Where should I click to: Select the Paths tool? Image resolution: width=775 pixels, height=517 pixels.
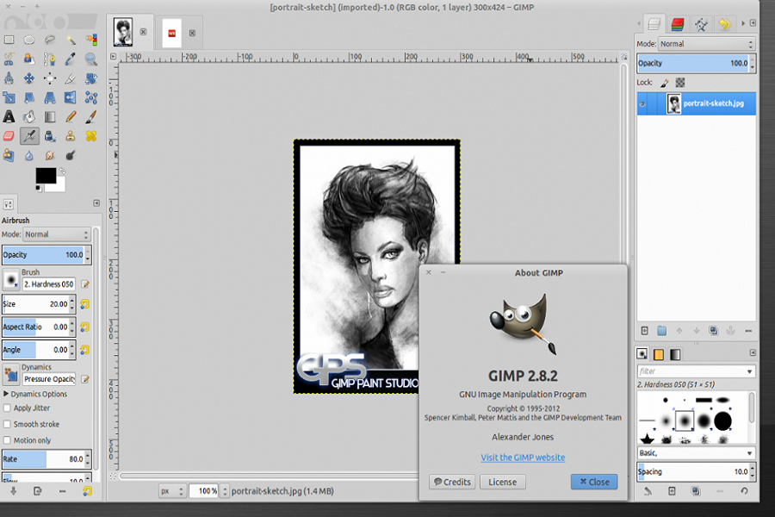tap(49, 59)
